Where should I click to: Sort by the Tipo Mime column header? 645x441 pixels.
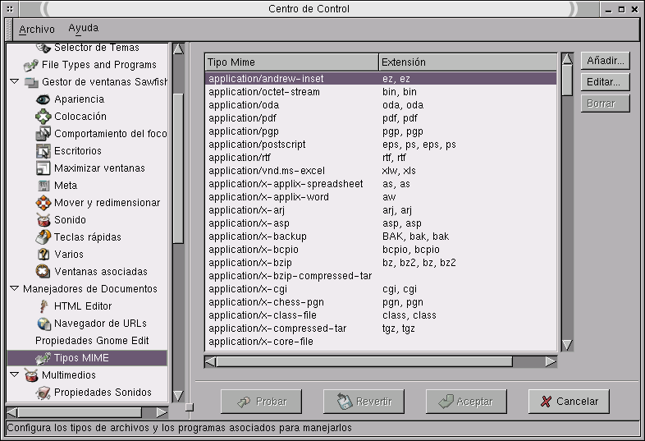tap(291, 62)
